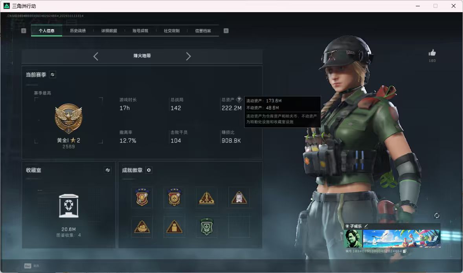The width and height of the screenshot is (463, 273).
Task: Click the Esc return button
Action: 31,266
